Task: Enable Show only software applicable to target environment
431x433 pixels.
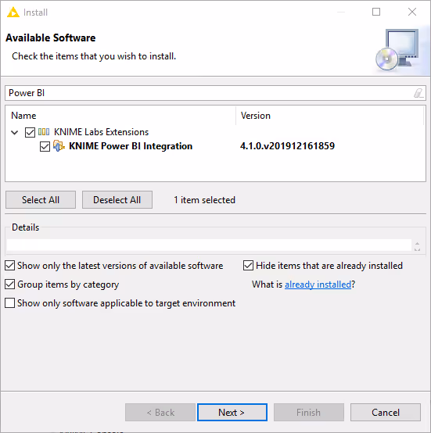Action: pyautogui.click(x=10, y=303)
